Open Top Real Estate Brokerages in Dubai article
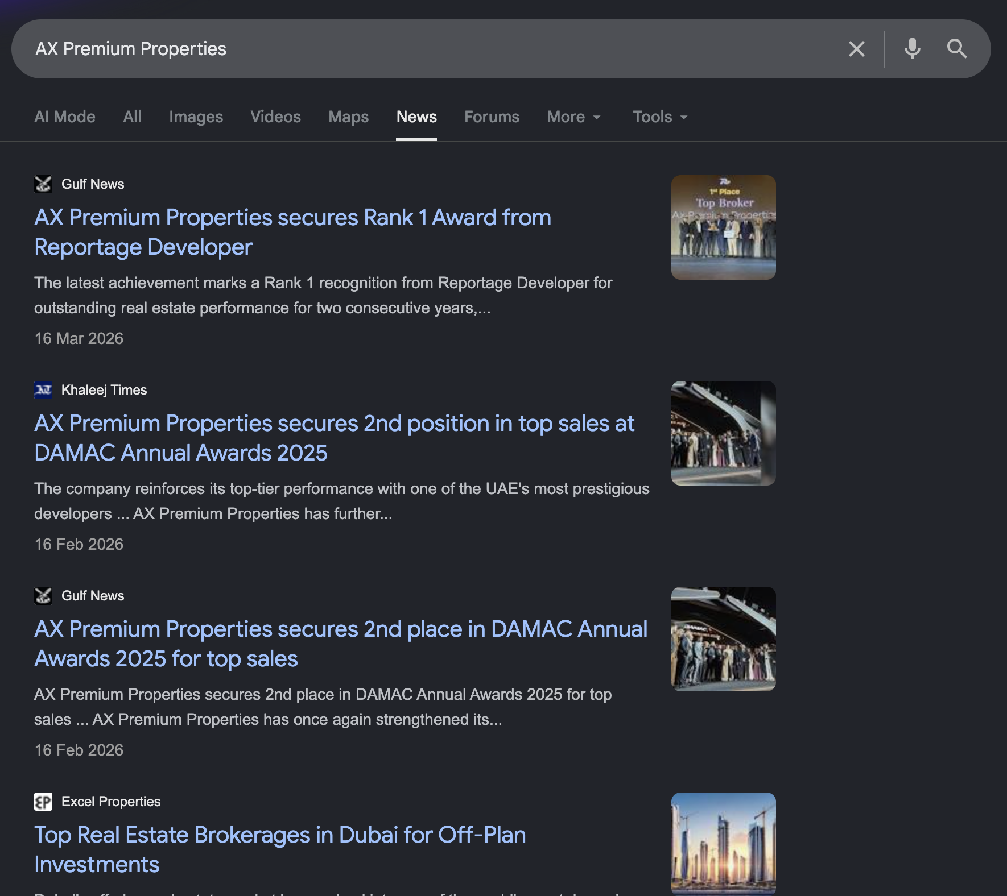1007x896 pixels. [280, 850]
